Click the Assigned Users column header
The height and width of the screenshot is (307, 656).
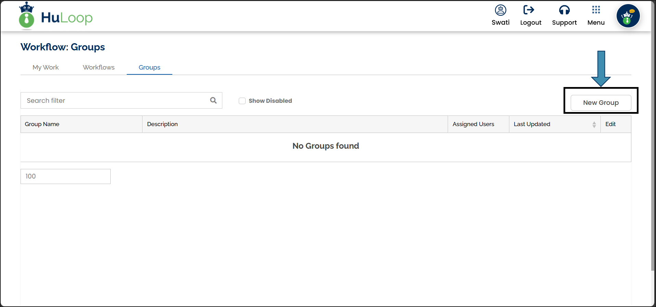[x=473, y=124]
